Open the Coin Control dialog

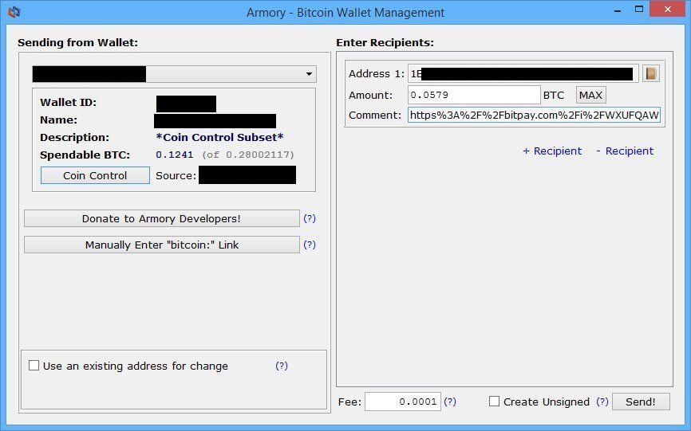click(x=95, y=175)
